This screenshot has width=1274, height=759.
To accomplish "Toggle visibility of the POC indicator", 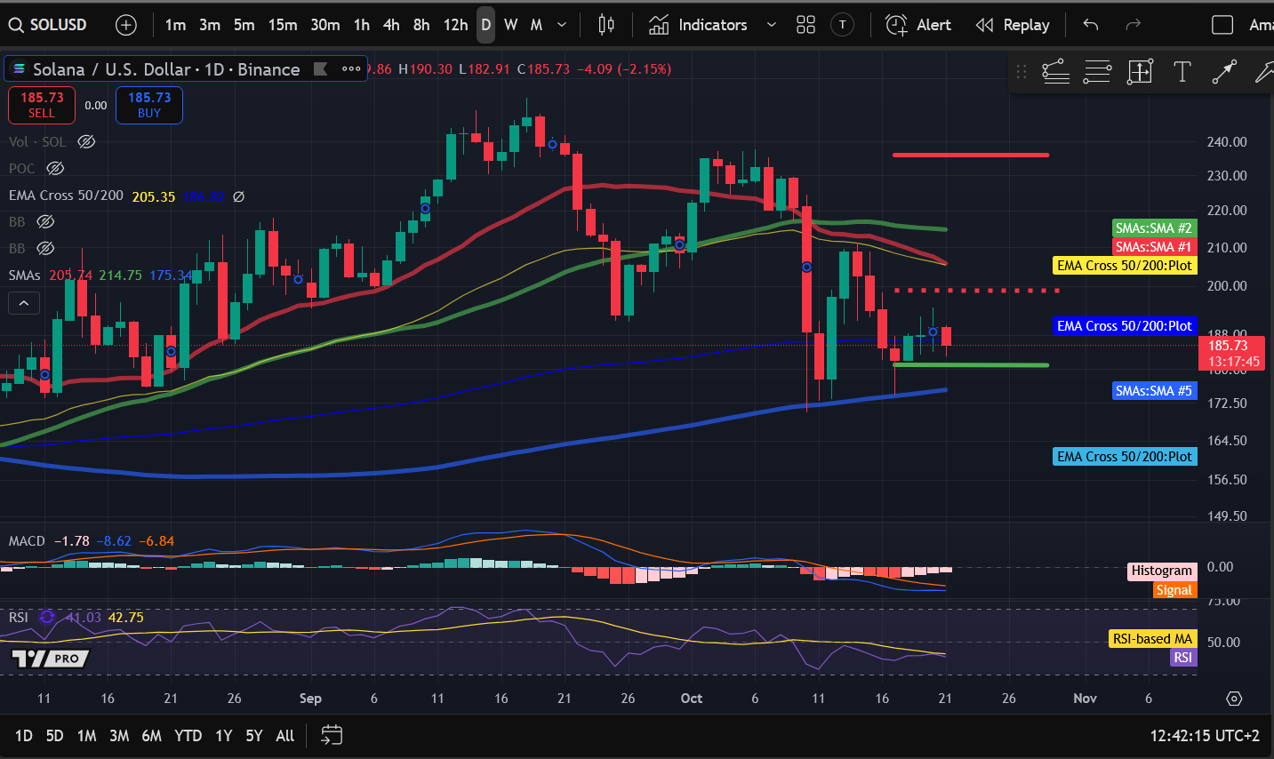I will click(55, 168).
